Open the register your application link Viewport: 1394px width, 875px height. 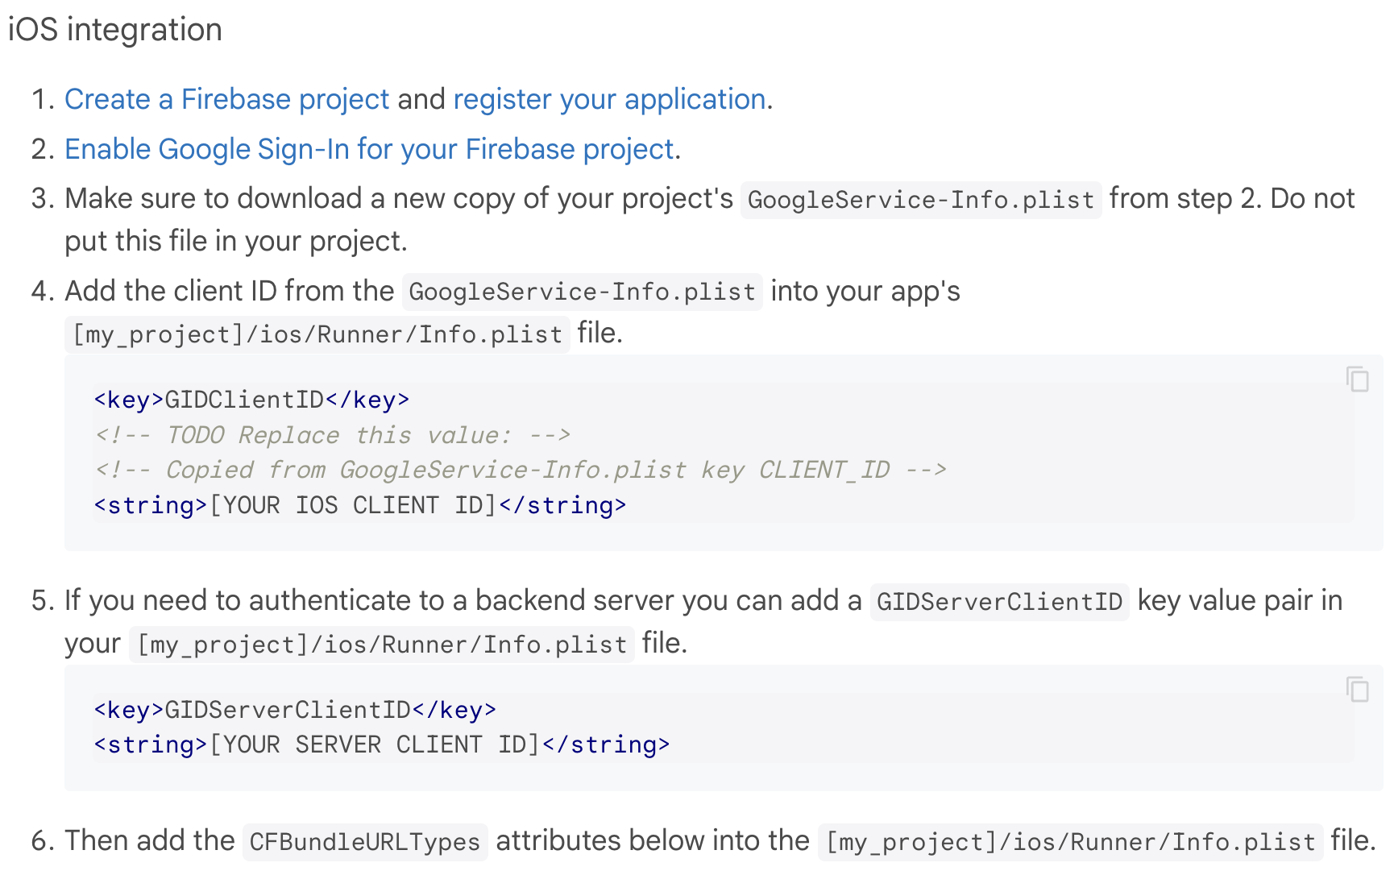608,98
